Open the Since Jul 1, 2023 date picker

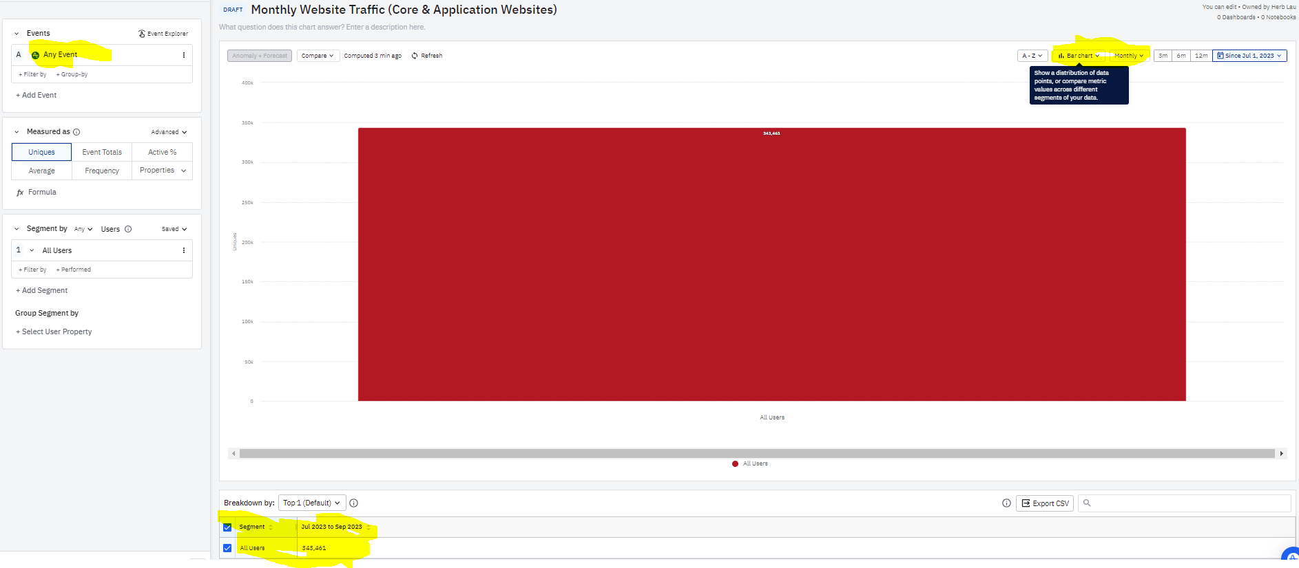(1249, 56)
